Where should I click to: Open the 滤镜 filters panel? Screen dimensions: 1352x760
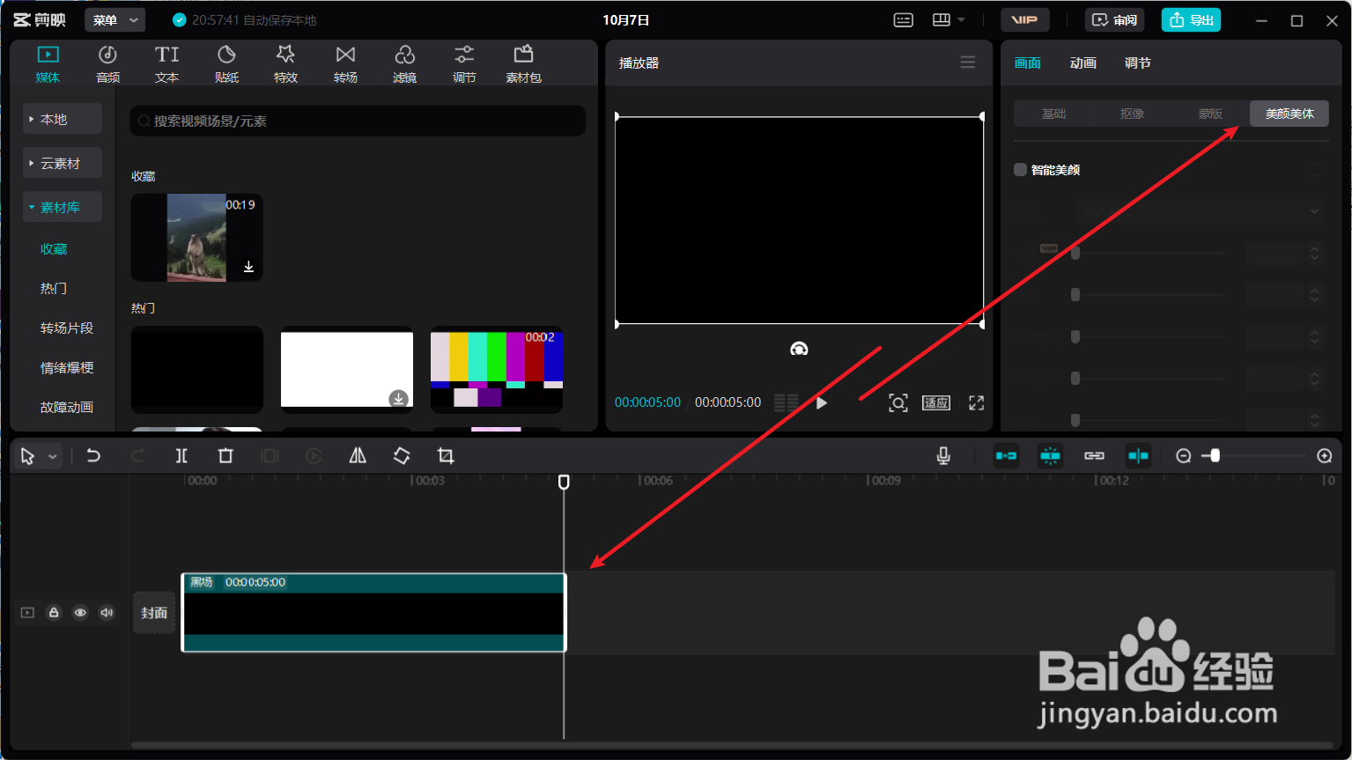click(x=404, y=64)
